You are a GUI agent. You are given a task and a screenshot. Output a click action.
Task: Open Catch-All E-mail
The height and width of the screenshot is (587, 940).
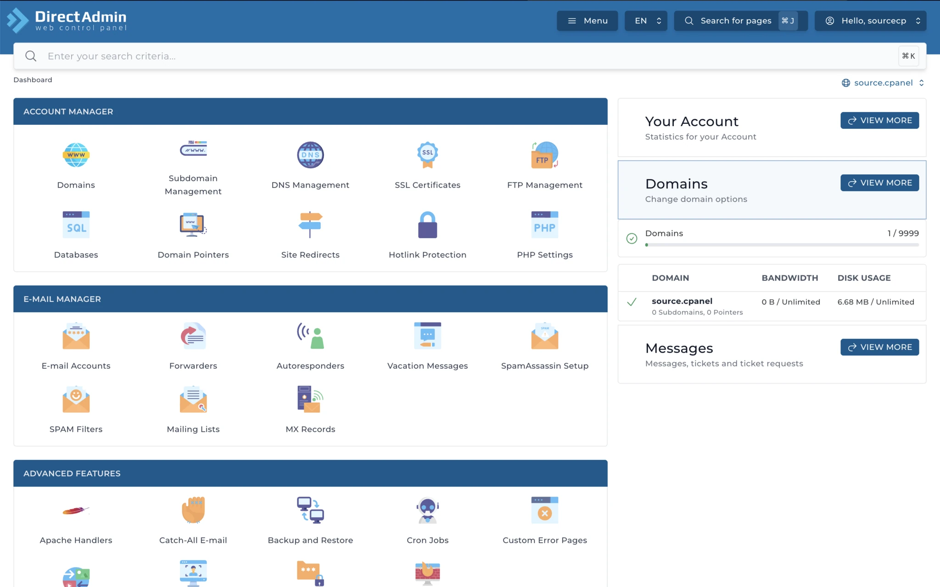coord(193,510)
